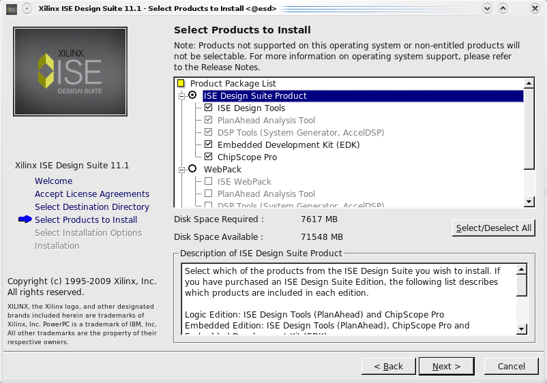Click the sticky pin button in title bar
Viewport: 547px width, 383px height.
[27, 8]
